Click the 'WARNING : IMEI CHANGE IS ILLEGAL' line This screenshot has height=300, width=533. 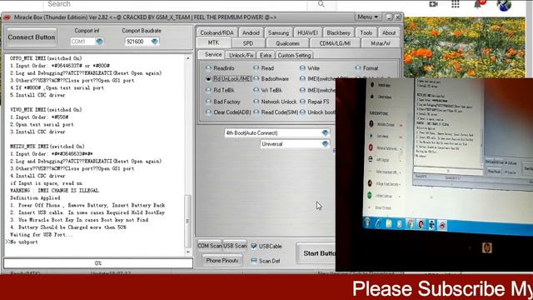tap(54, 191)
